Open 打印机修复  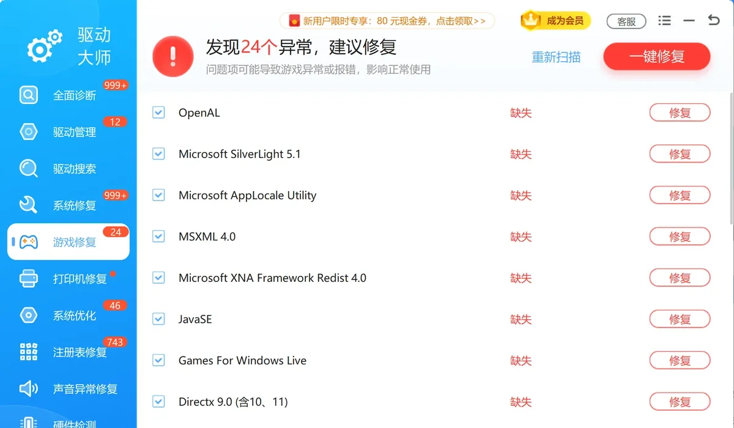(x=69, y=279)
